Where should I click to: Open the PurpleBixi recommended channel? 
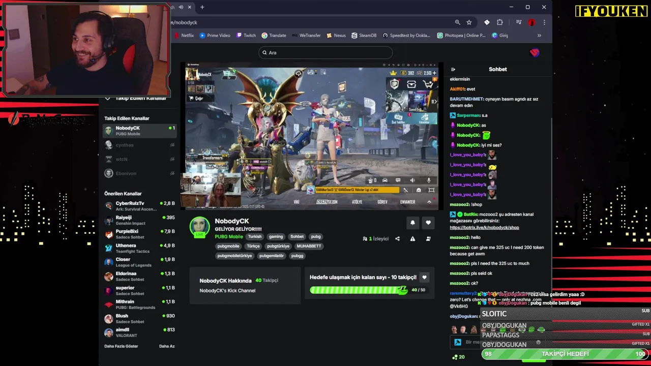point(139,234)
